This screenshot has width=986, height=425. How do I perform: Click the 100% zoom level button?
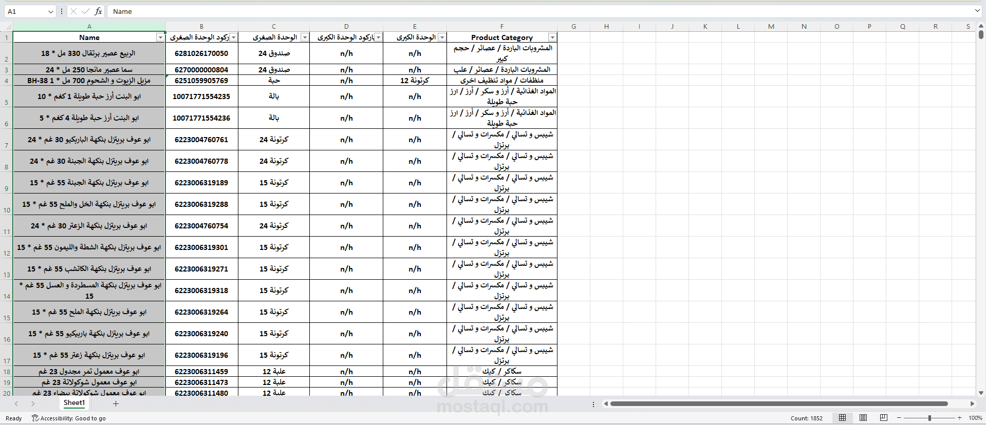[975, 418]
